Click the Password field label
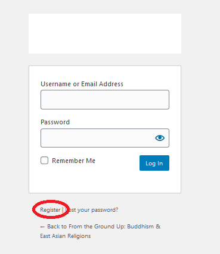 click(x=55, y=122)
